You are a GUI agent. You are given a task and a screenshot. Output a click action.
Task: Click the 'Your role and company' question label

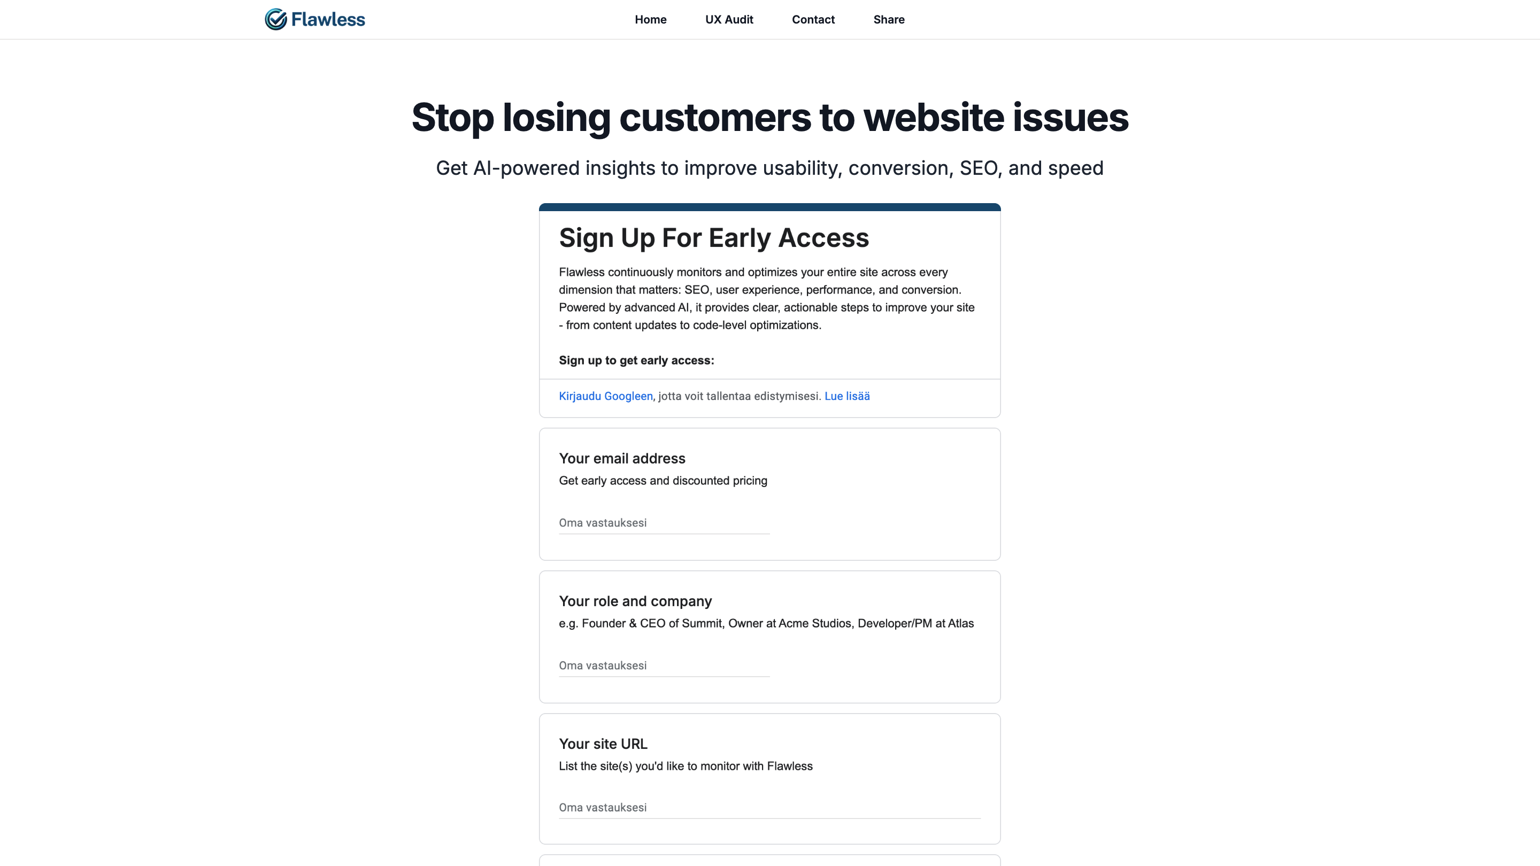click(635, 601)
